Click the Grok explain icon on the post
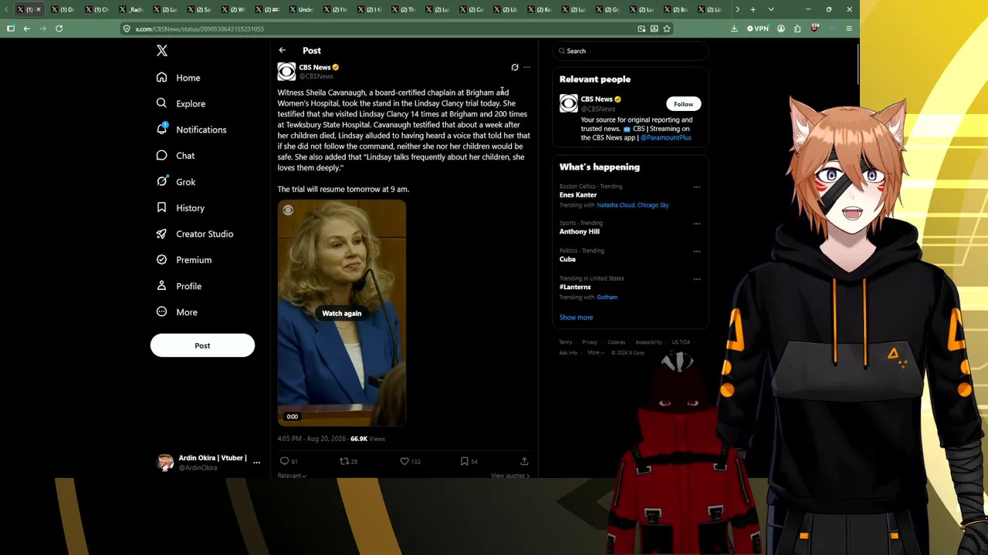The height and width of the screenshot is (555, 988). [x=515, y=67]
